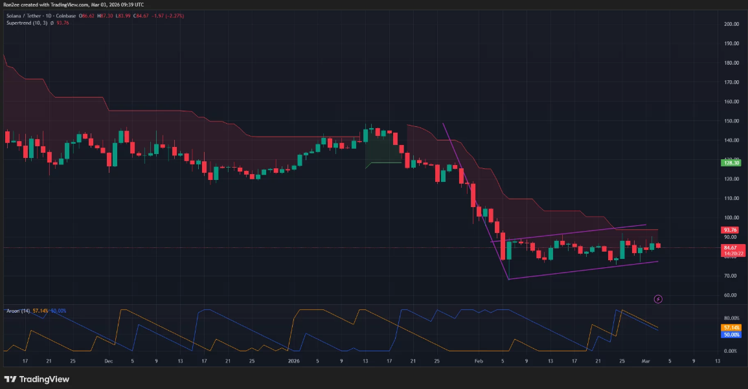Click the Solana / Tether symbol title
Screen dimensions: 748x389
coord(25,15)
